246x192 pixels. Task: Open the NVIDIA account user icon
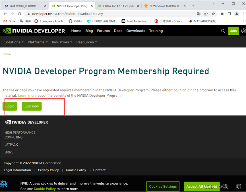tap(243, 31)
